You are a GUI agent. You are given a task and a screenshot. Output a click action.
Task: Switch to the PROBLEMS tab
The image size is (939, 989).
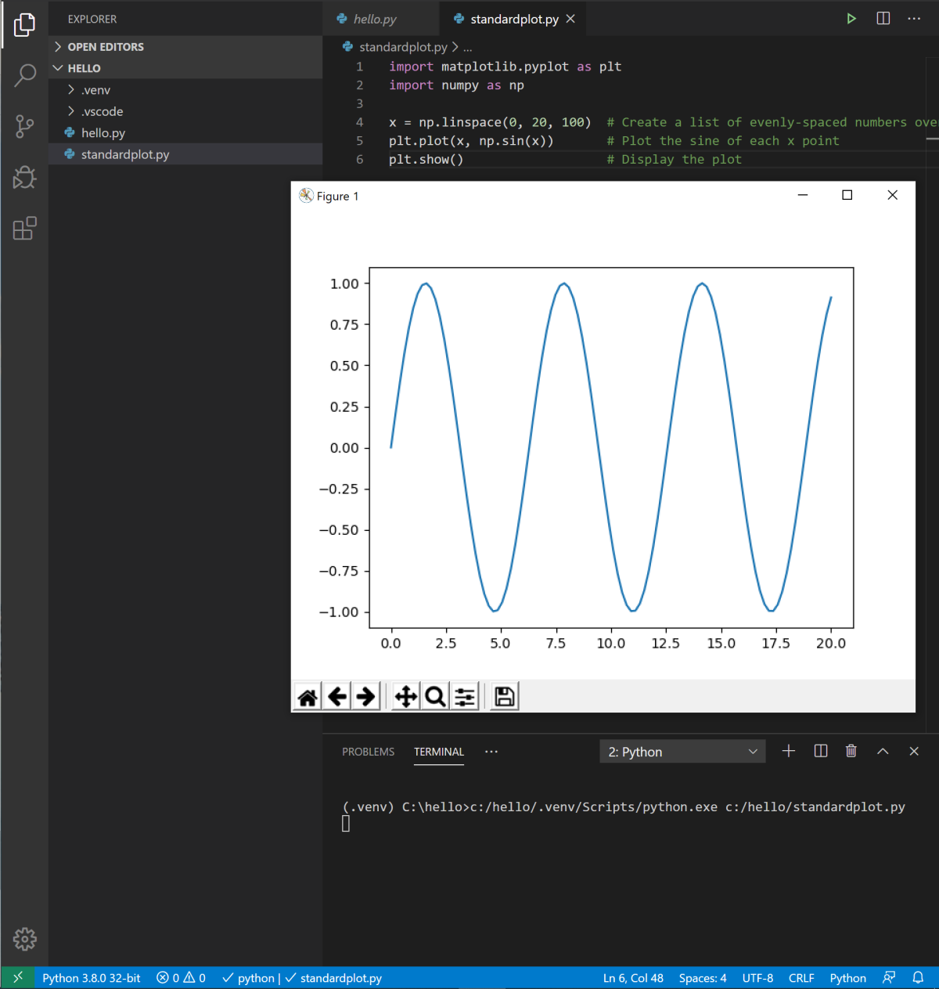[368, 752]
